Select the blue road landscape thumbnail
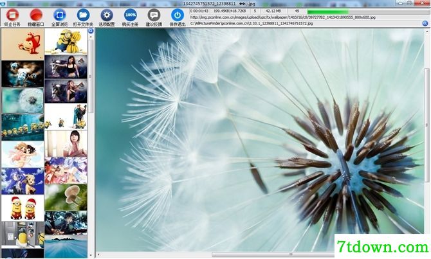 pos(66,246)
